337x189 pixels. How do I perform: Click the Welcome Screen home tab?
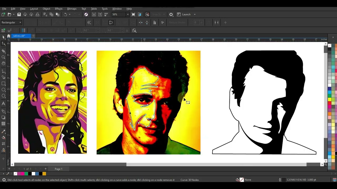[9, 36]
